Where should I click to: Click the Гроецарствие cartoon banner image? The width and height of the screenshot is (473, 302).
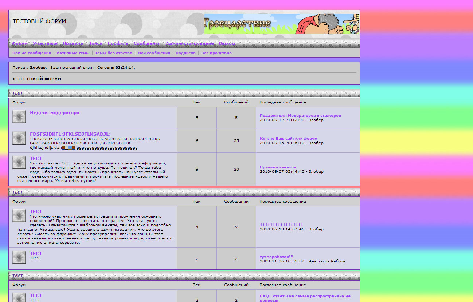282,24
